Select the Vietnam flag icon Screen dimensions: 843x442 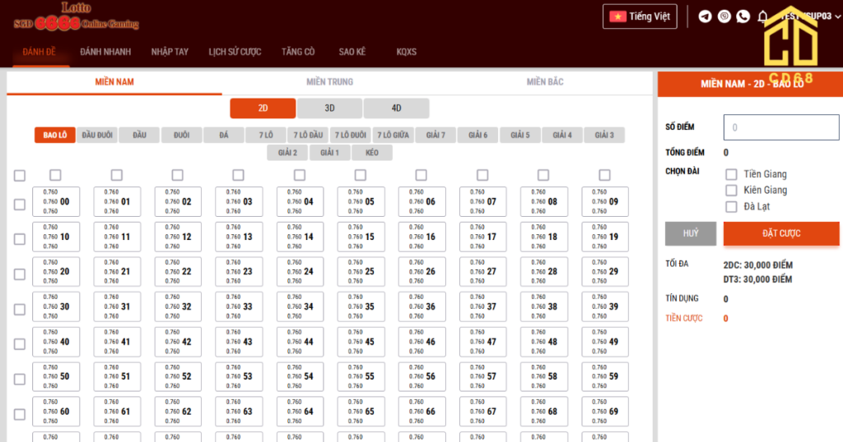617,16
